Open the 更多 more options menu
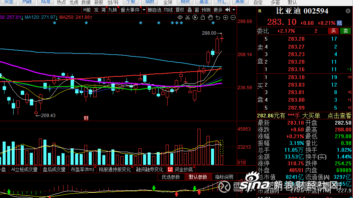 218,10
